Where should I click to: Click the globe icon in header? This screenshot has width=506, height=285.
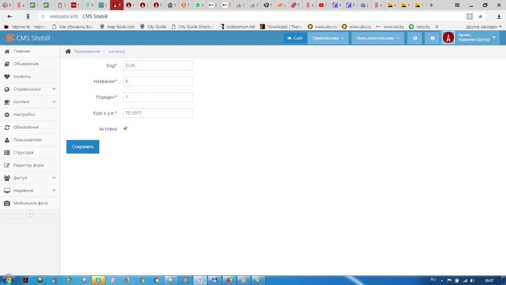414,38
